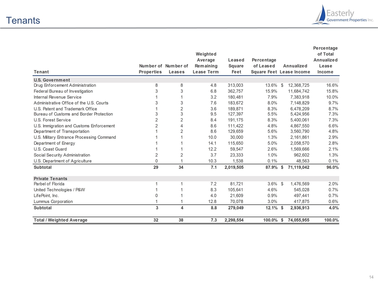The height and width of the screenshot is (284, 378).
Task: Select 'Percentage of Total Annualized Lease Income' header
Action: click(326, 60)
